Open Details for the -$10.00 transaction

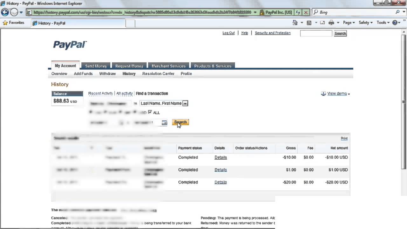(221, 157)
